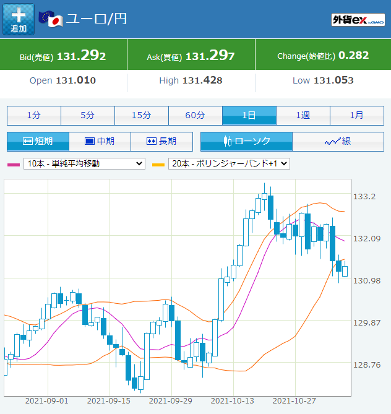Screen dimensions: 391x414
Task: Show chart as 線 line
Action: pyautogui.click(x=338, y=142)
